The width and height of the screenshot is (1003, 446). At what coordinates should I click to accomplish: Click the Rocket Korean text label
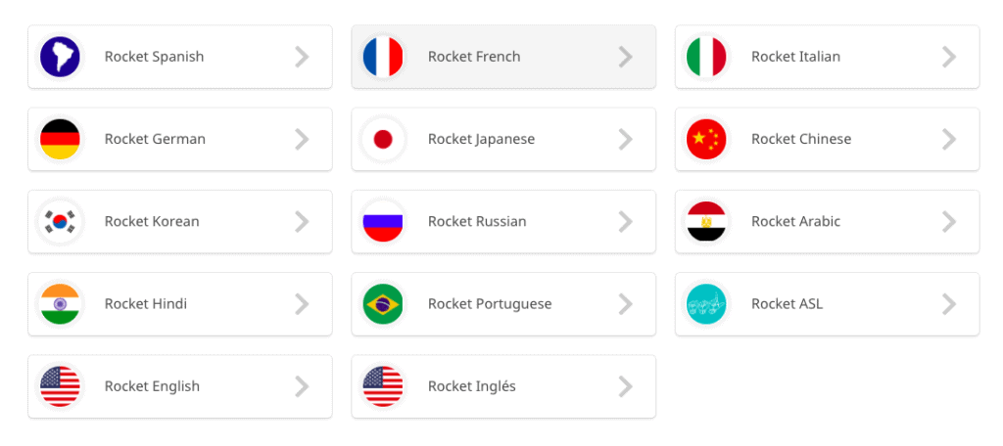[x=152, y=222]
